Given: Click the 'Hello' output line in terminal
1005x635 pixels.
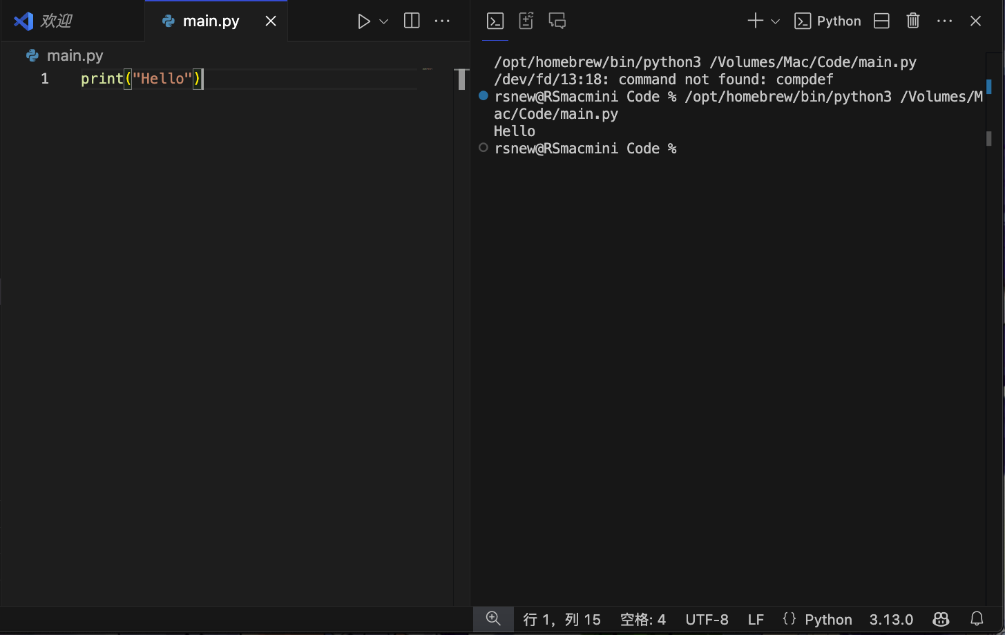Looking at the screenshot, I should tap(515, 131).
